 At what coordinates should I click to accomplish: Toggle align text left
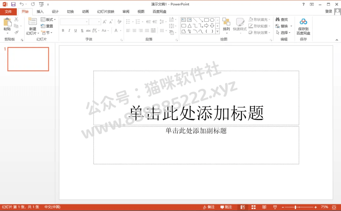128,30
